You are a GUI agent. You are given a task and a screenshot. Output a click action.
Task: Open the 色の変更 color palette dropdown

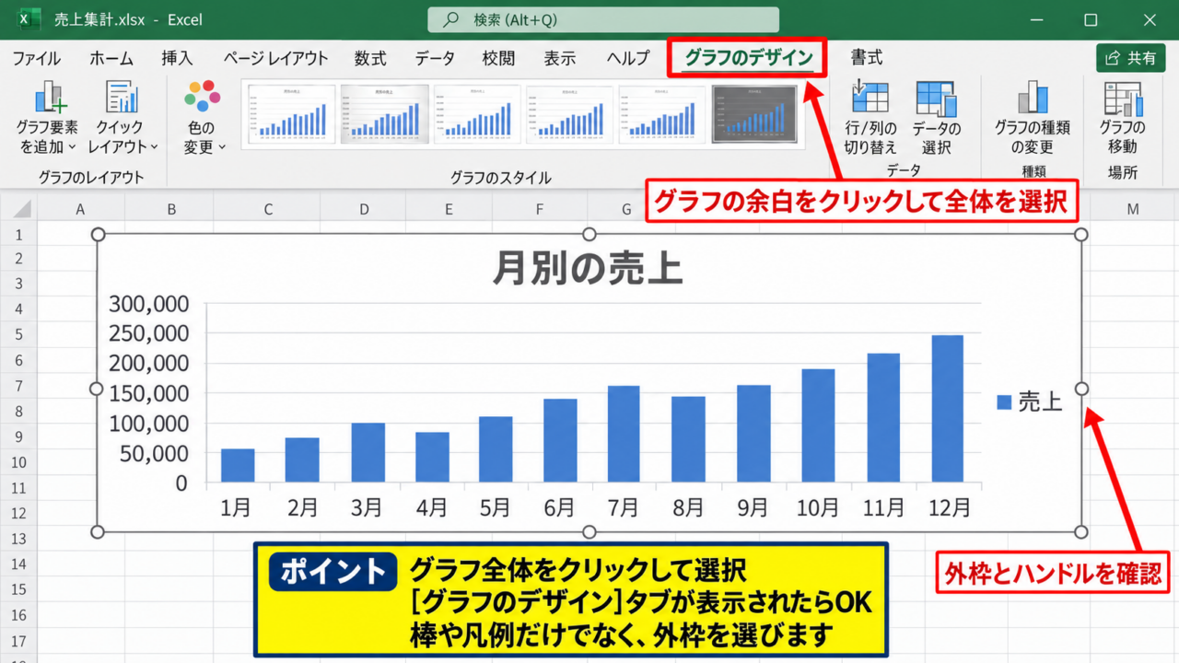point(203,118)
